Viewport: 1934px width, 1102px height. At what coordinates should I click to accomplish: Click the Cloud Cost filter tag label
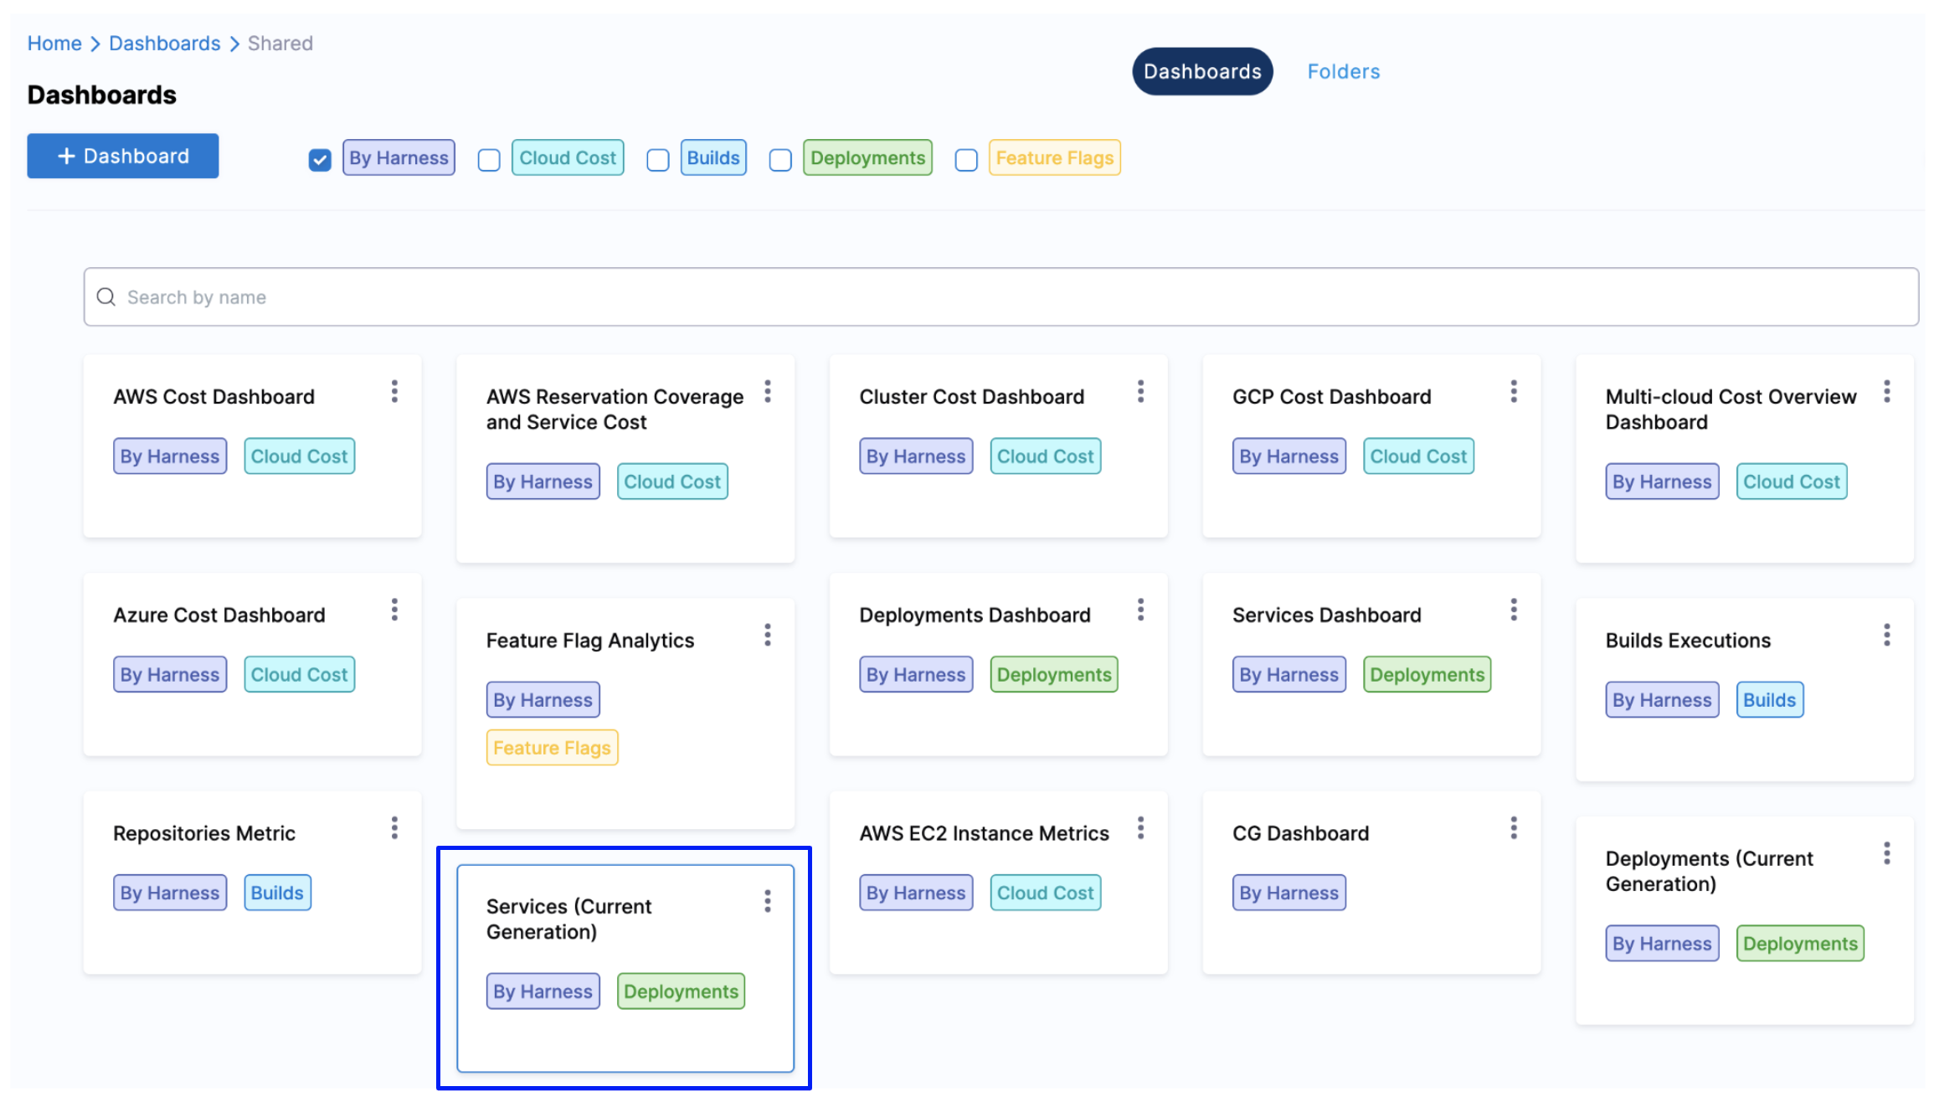pyautogui.click(x=568, y=158)
